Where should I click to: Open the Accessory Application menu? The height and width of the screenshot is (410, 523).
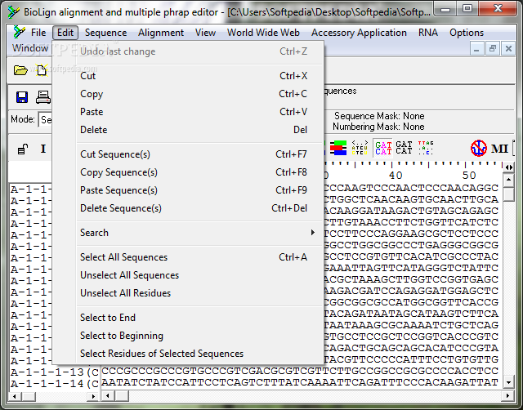tap(359, 33)
